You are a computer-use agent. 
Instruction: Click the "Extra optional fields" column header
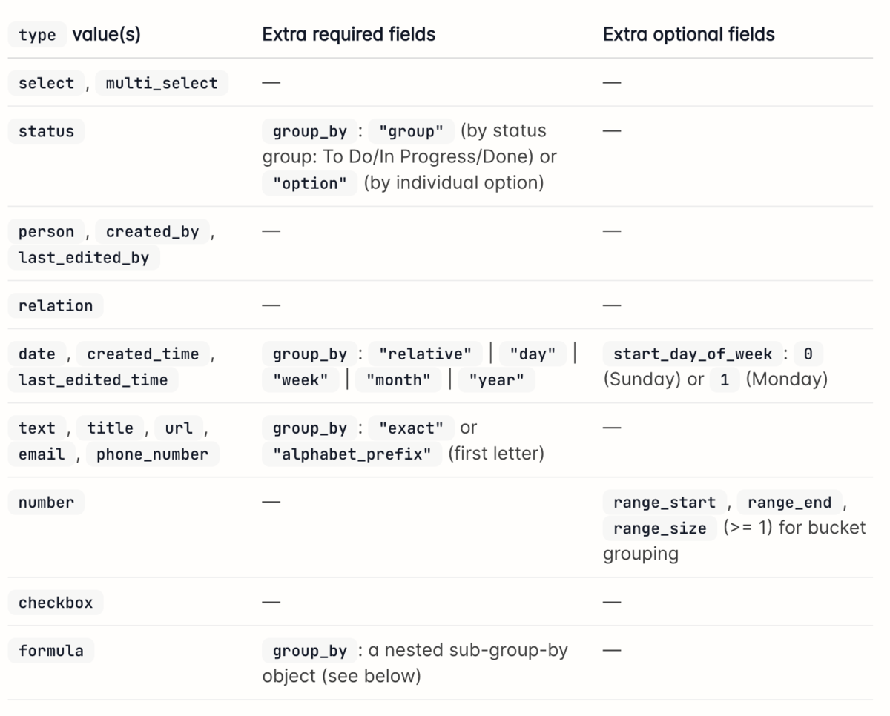click(689, 34)
